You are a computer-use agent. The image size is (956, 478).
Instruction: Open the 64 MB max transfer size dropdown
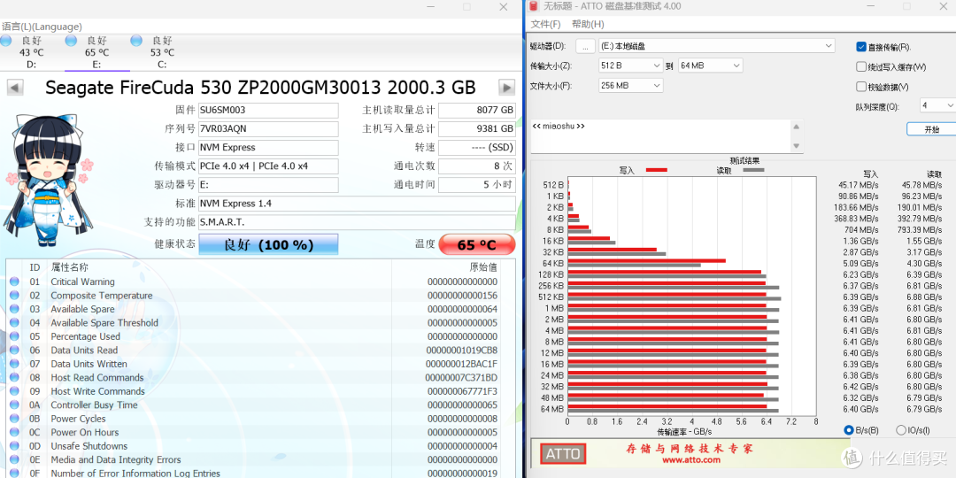[x=710, y=66]
